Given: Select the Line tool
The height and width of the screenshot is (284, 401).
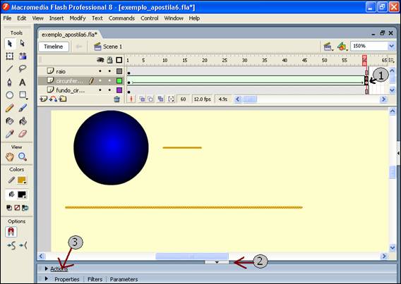Looking at the screenshot, I should tap(10, 68).
